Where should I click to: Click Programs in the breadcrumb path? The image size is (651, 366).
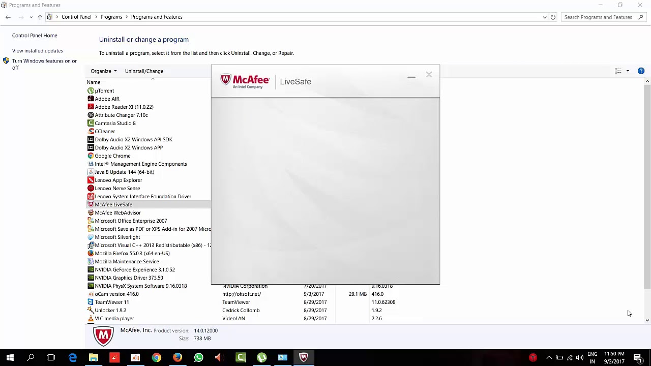coord(111,17)
